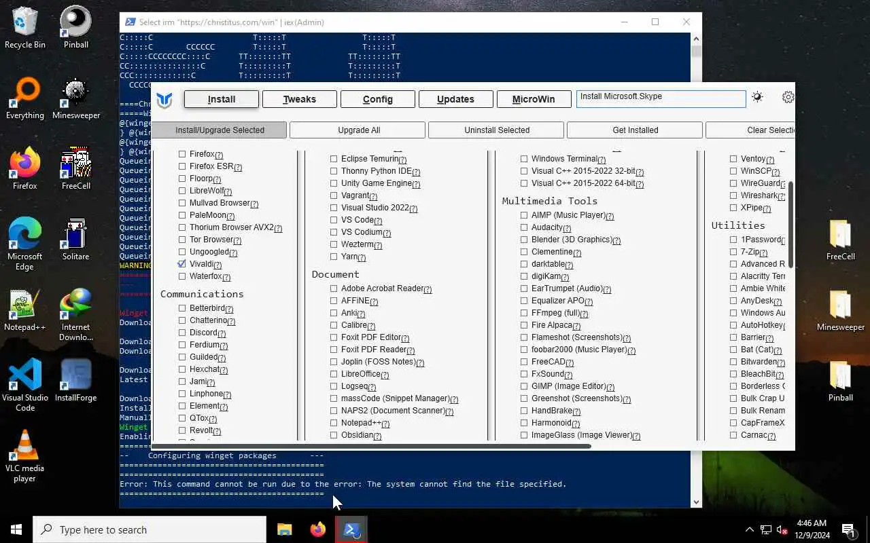Image resolution: width=870 pixels, height=543 pixels.
Task: Show hidden system tray icons
Action: pyautogui.click(x=749, y=529)
